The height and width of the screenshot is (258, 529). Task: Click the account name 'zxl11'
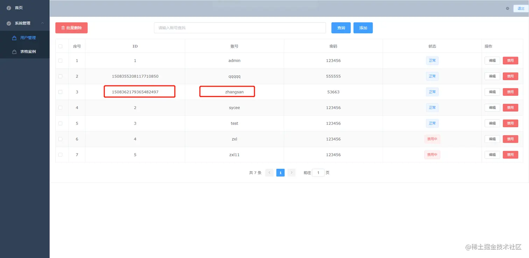pyautogui.click(x=234, y=155)
